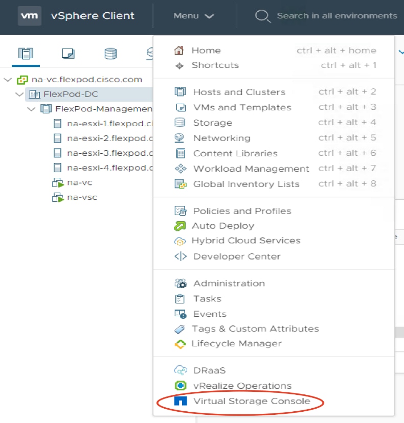Click the Content Libraries icon
Screen dimensions: 404x423
pyautogui.click(x=181, y=153)
